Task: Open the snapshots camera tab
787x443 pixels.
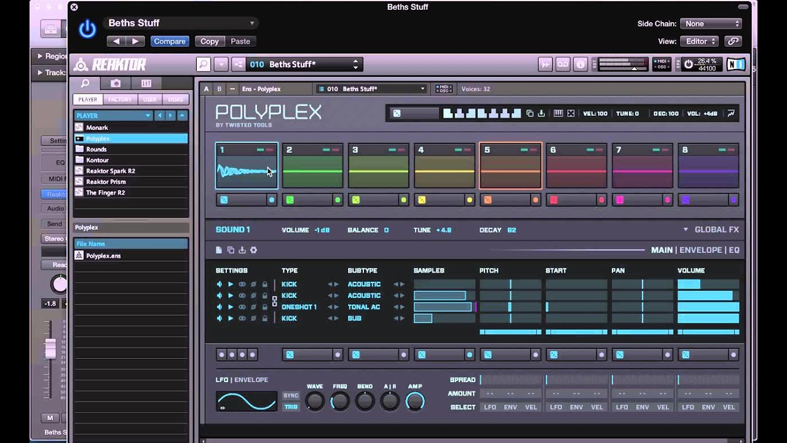Action: [116, 83]
